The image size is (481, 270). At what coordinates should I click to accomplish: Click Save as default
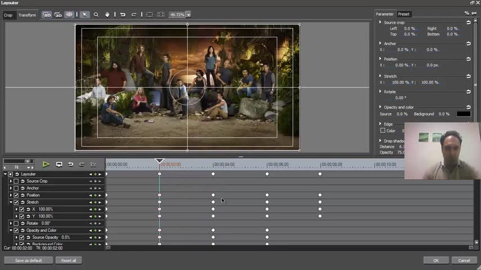(29, 260)
